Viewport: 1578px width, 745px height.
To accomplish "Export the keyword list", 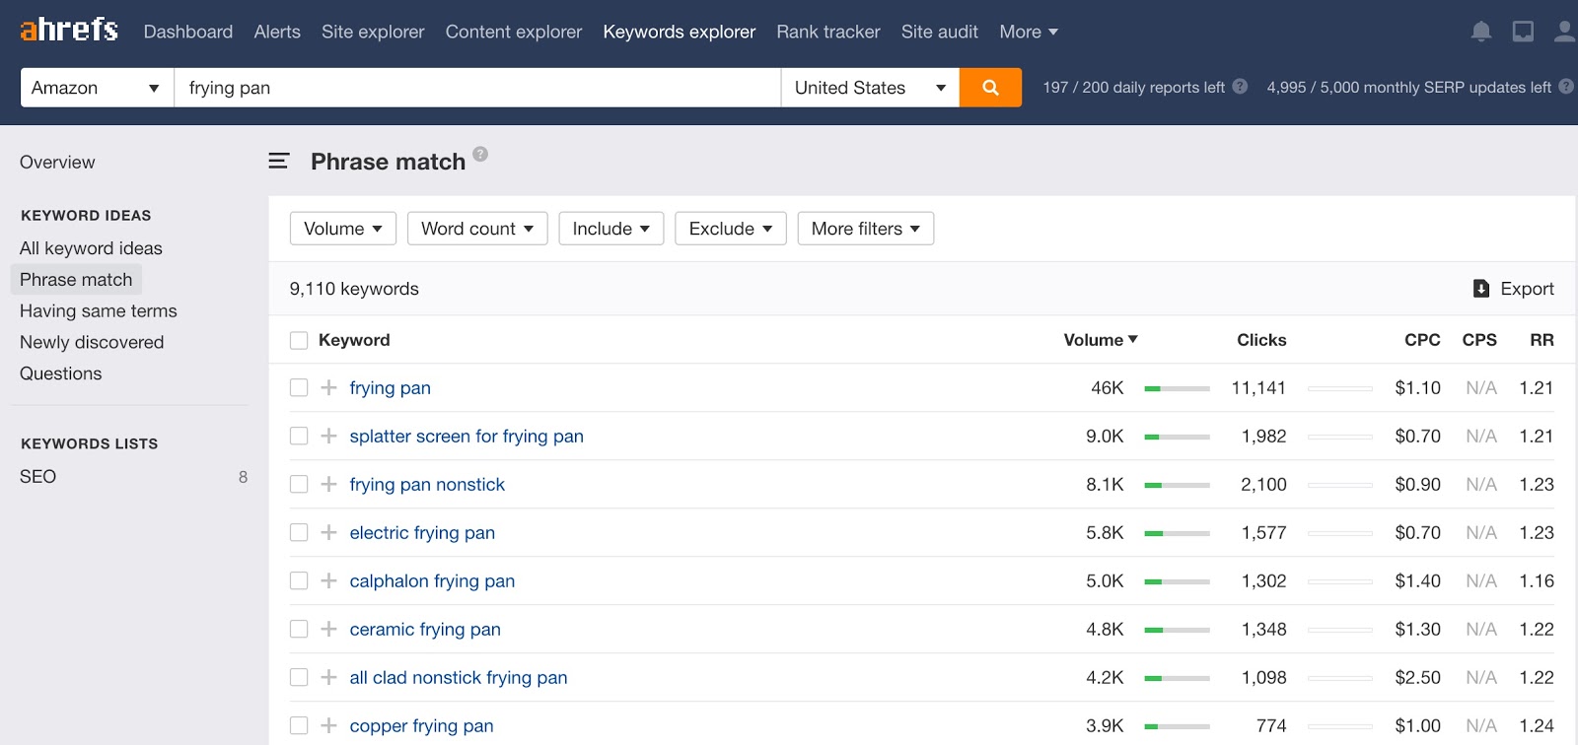I will 1513,289.
